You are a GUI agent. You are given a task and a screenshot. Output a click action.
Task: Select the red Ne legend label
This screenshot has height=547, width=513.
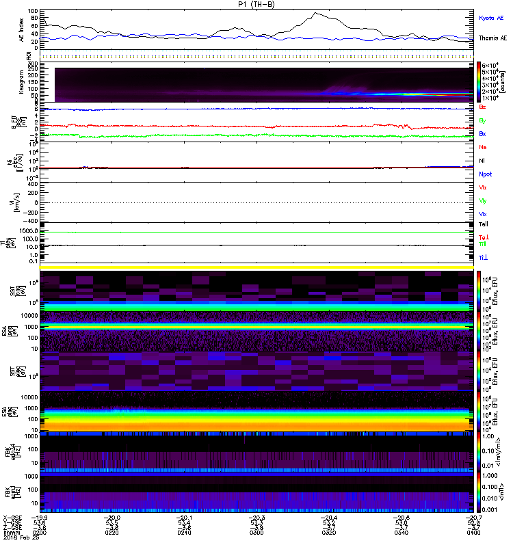click(483, 147)
